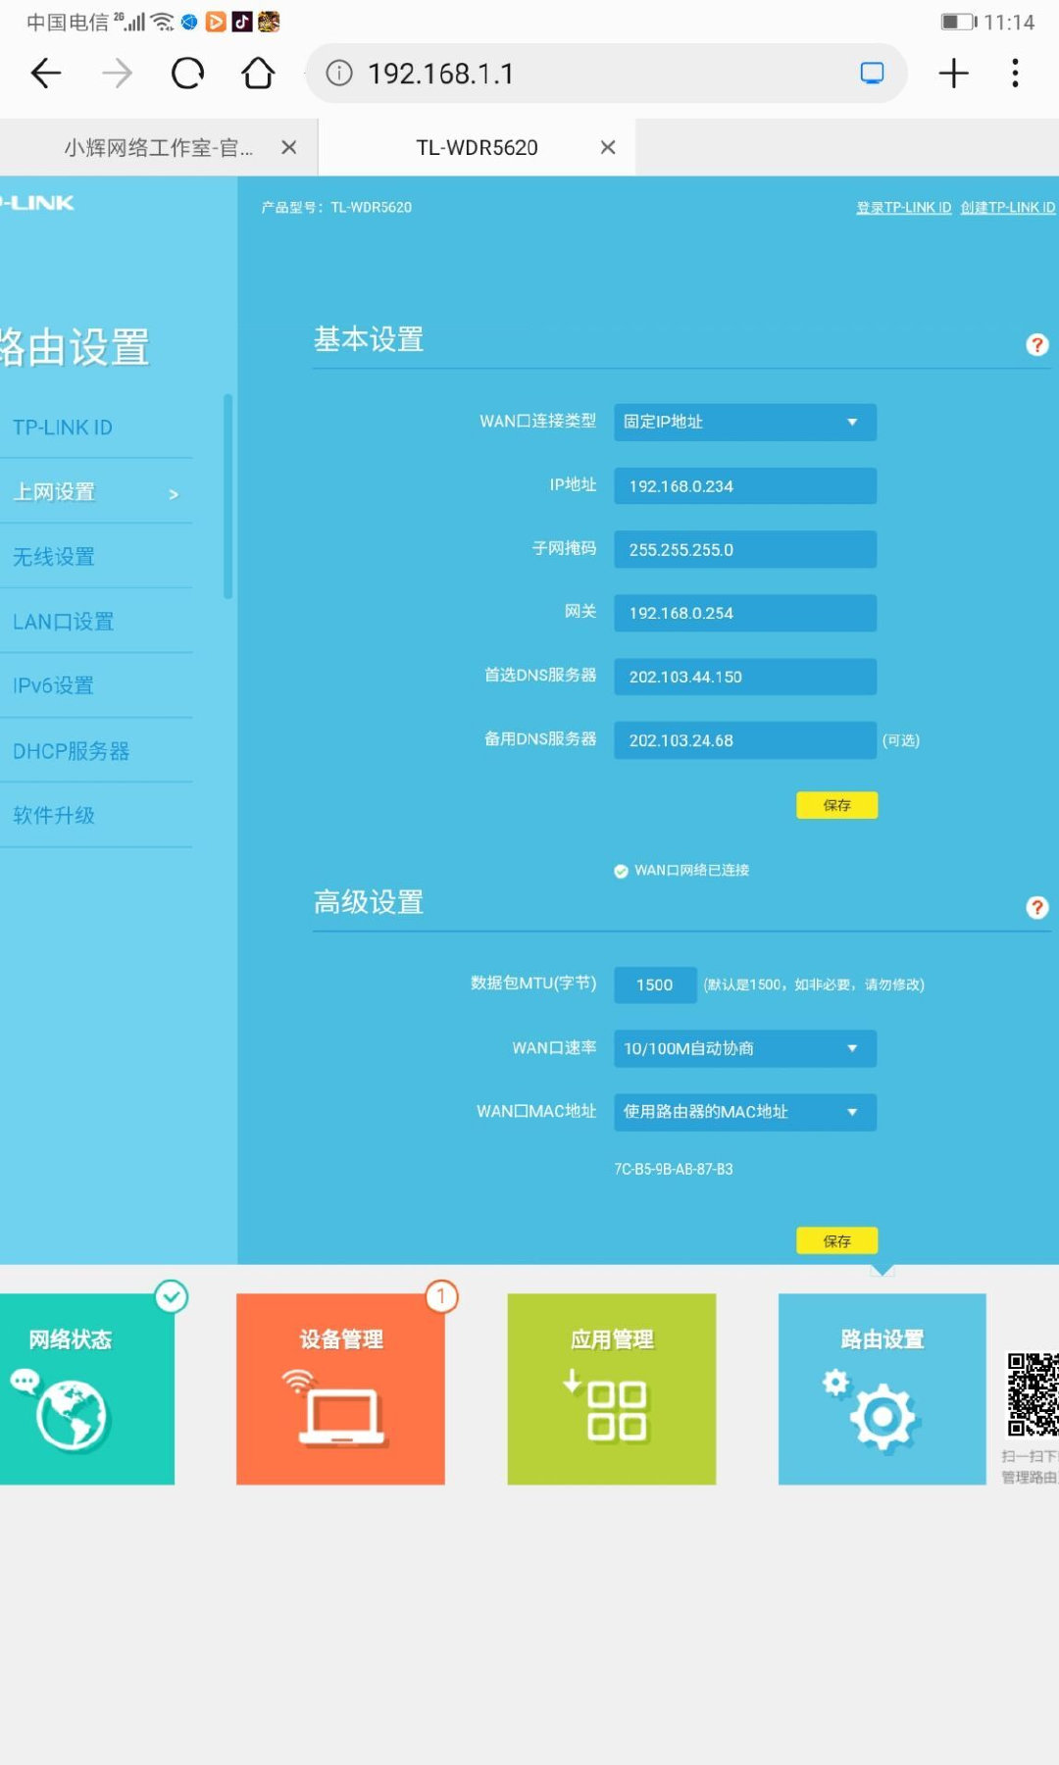Close the 小辉网络工作室 tab
The image size is (1059, 1765).
tap(289, 147)
